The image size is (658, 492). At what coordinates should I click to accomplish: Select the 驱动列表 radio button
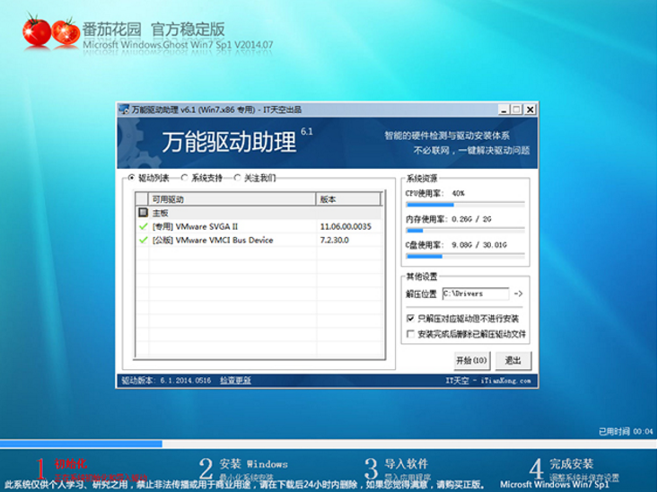131,178
